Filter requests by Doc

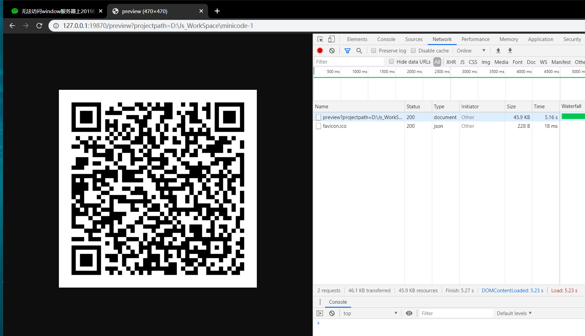pyautogui.click(x=531, y=62)
